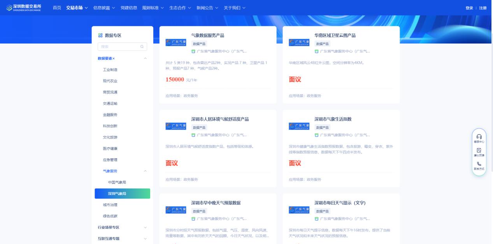Click the provider logo on 深圳市每日天气提示 card

(x=299, y=210)
